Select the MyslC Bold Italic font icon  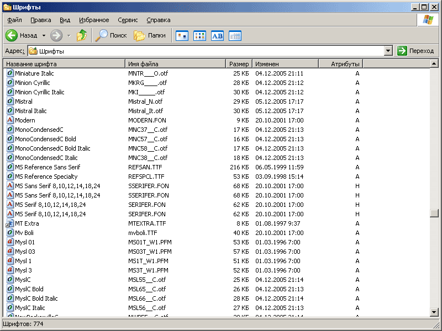(x=10, y=298)
